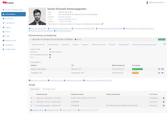Viewport: 168px width, 114px height.
Task: Check the Ключевой документ - Rutoken ECP checkbox
Action: (34, 106)
